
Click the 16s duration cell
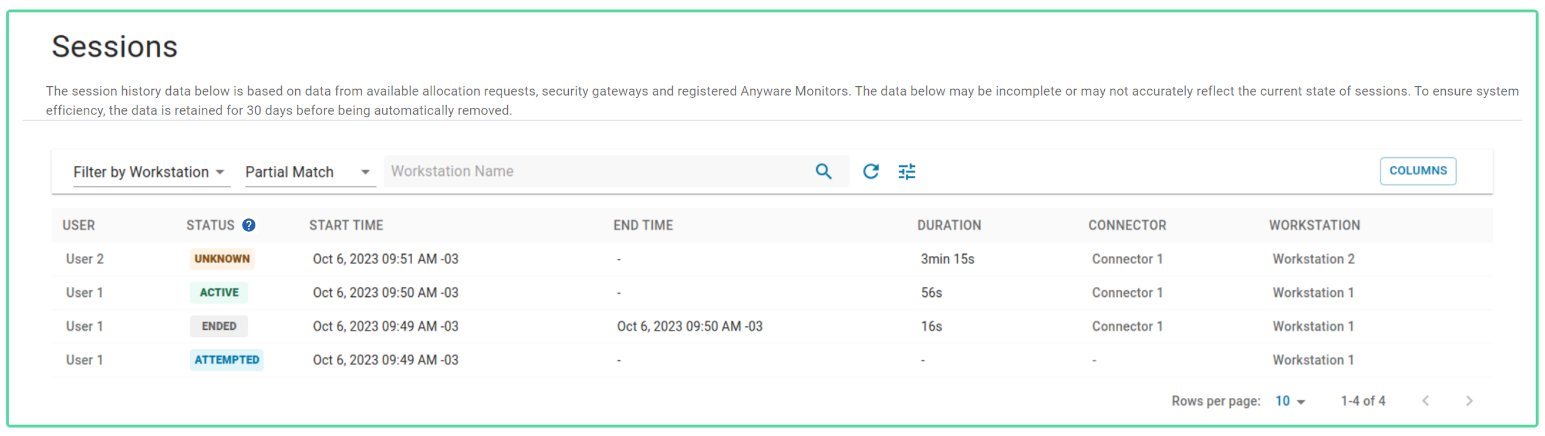932,326
